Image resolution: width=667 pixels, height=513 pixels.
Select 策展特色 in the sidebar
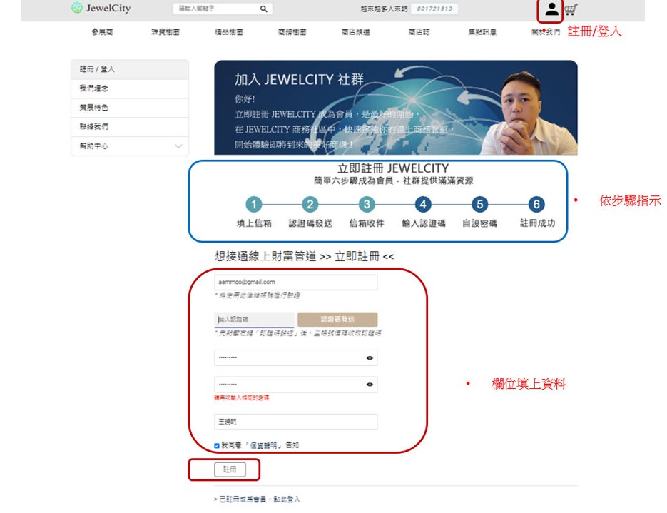[x=130, y=108]
